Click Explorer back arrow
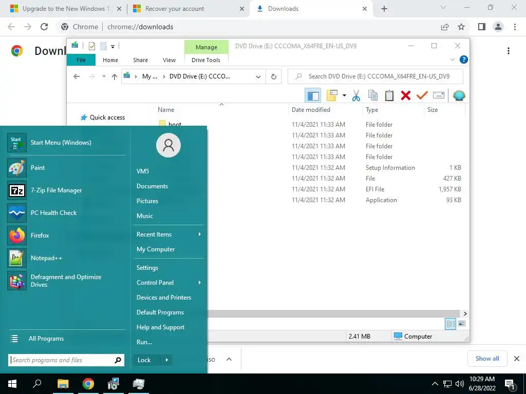526x394 pixels. pos(77,77)
